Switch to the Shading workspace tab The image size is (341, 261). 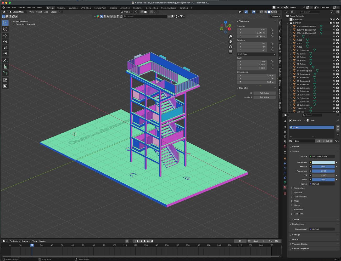(113, 8)
